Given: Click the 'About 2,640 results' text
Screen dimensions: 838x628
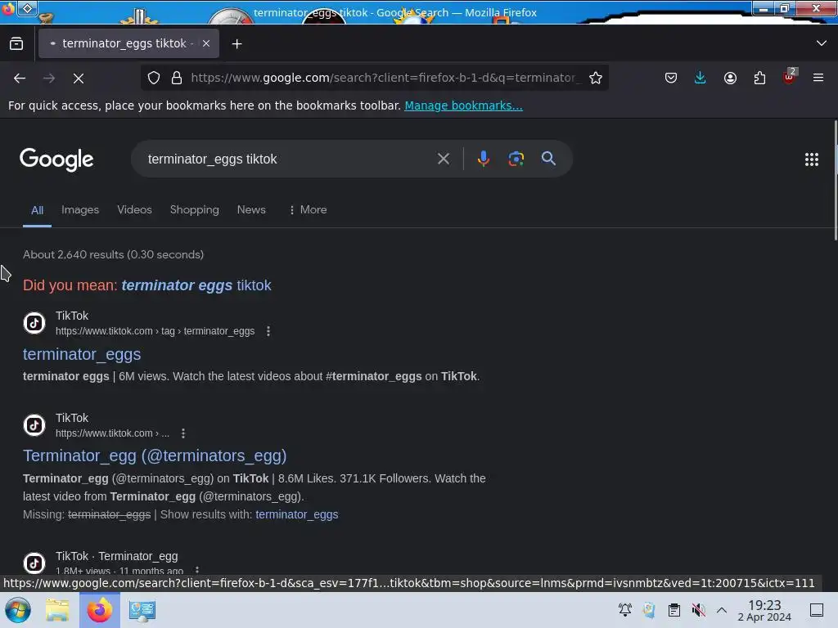Looking at the screenshot, I should (113, 255).
